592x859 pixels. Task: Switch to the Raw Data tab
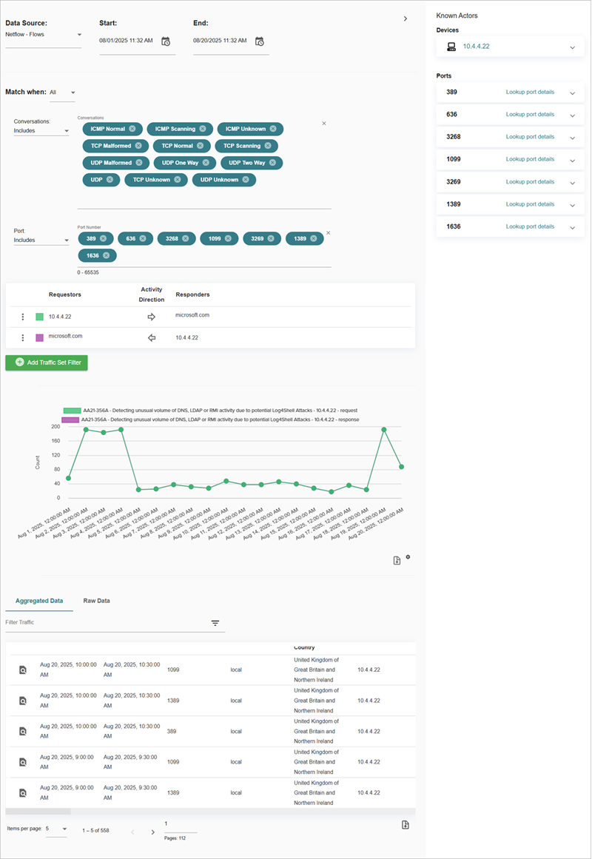[x=95, y=601]
